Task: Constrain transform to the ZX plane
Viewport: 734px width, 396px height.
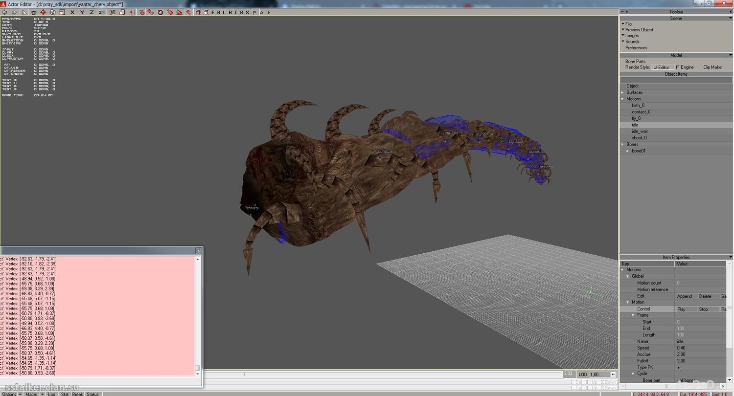Action: [101, 12]
